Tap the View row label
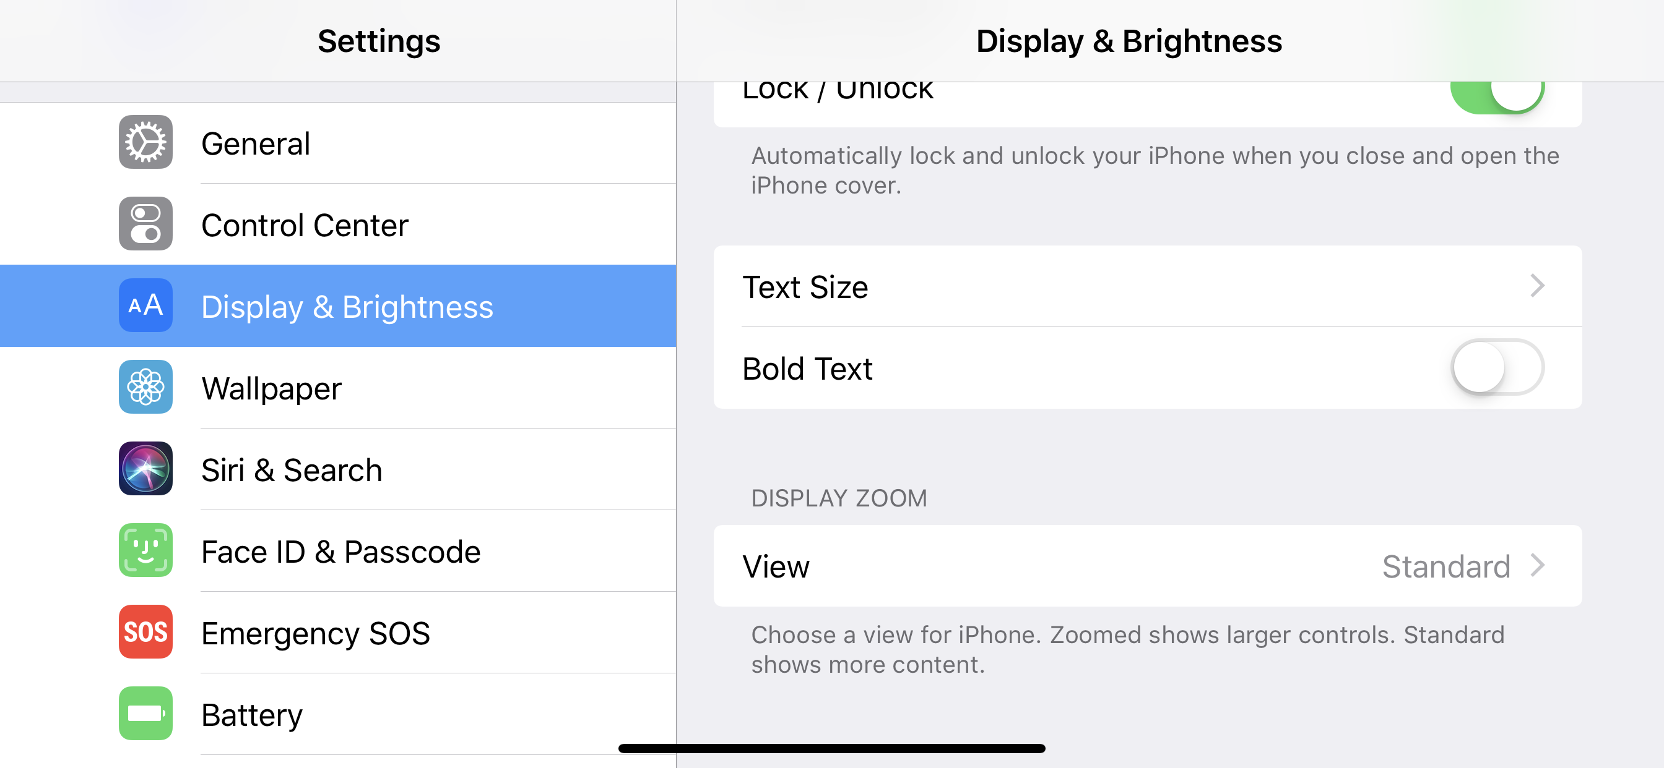The image size is (1664, 768). pos(776,566)
